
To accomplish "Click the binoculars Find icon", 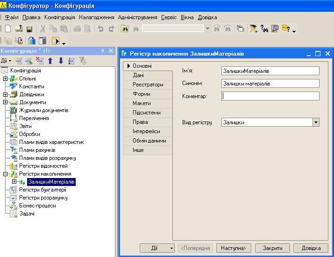I will 125,29.
